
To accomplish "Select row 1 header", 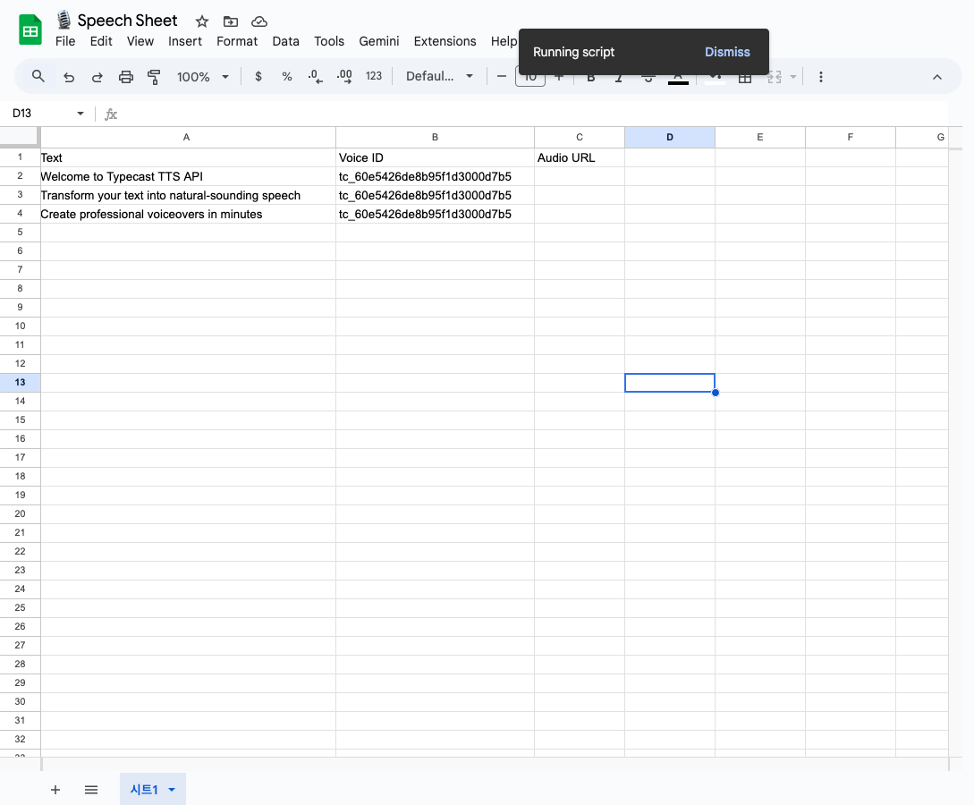I will pos(20,157).
